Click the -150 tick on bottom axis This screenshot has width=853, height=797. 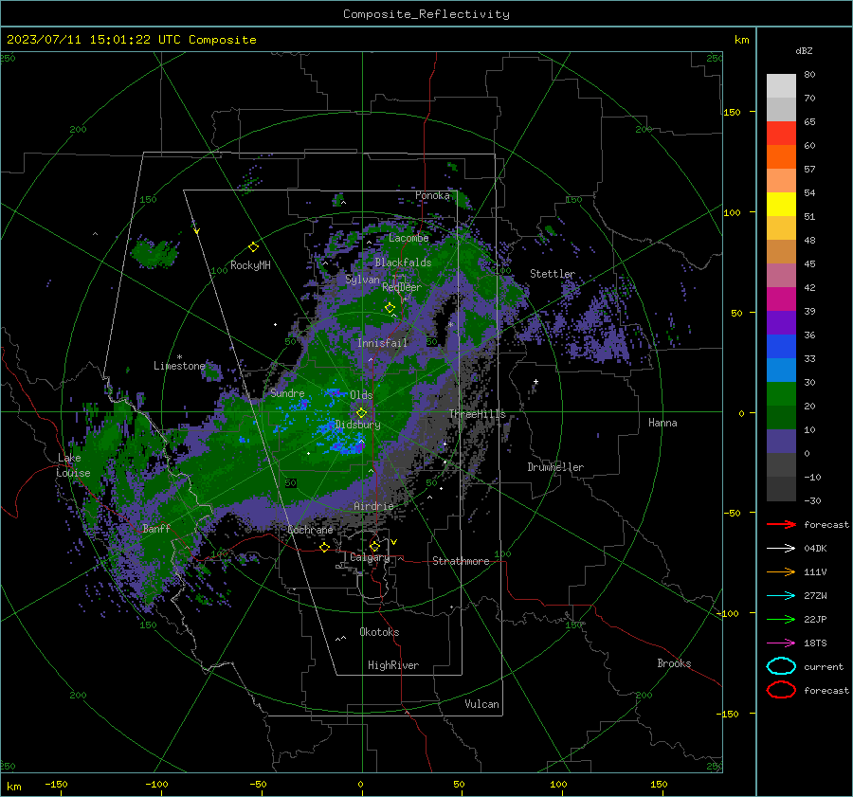[56, 784]
